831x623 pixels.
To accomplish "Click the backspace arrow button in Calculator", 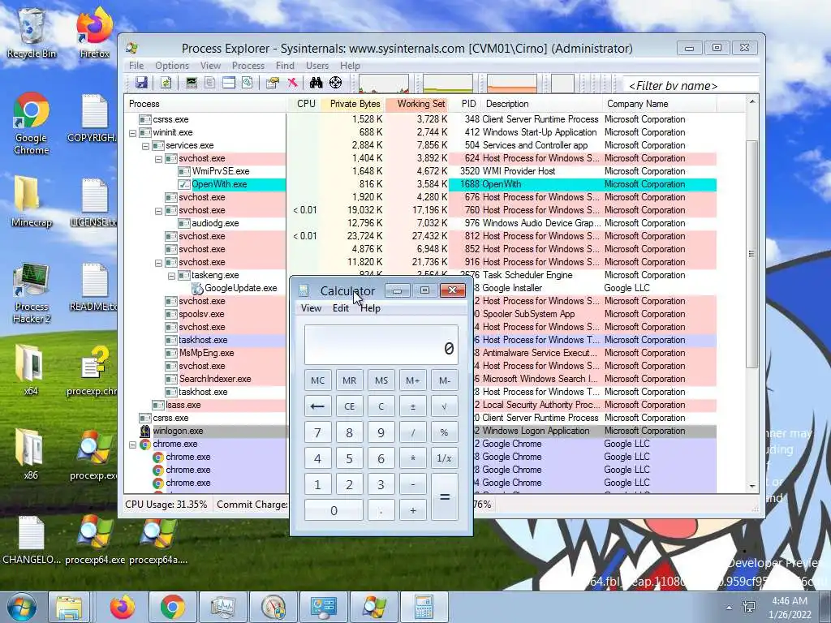I will click(x=317, y=406).
